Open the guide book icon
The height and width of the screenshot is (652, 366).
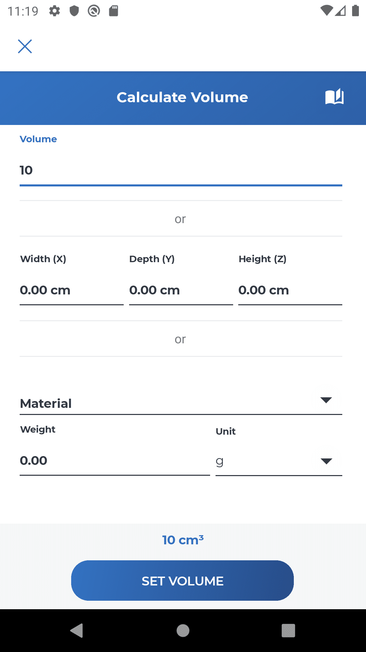tap(334, 97)
